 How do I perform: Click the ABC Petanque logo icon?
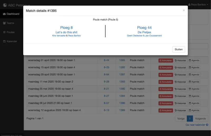[x=5, y=5]
